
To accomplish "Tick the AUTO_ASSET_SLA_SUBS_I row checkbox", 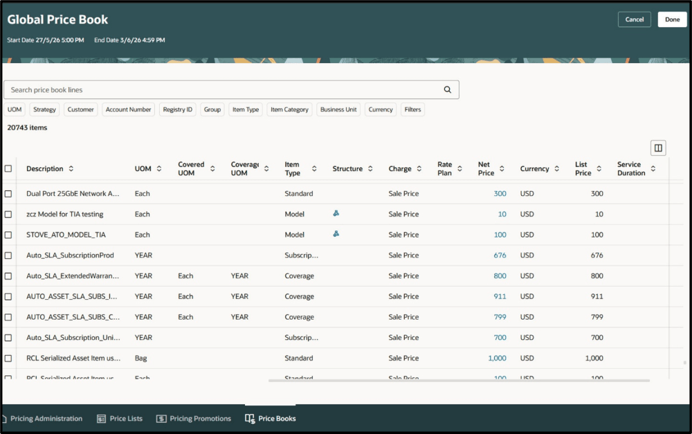I will coord(8,297).
